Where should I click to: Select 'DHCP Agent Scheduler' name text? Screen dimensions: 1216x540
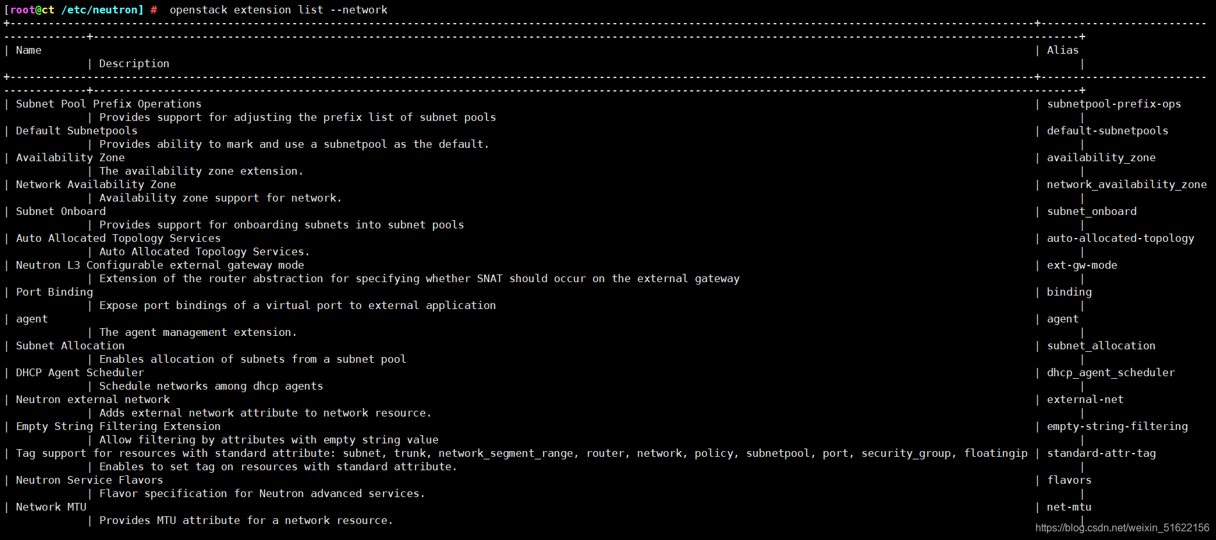80,373
